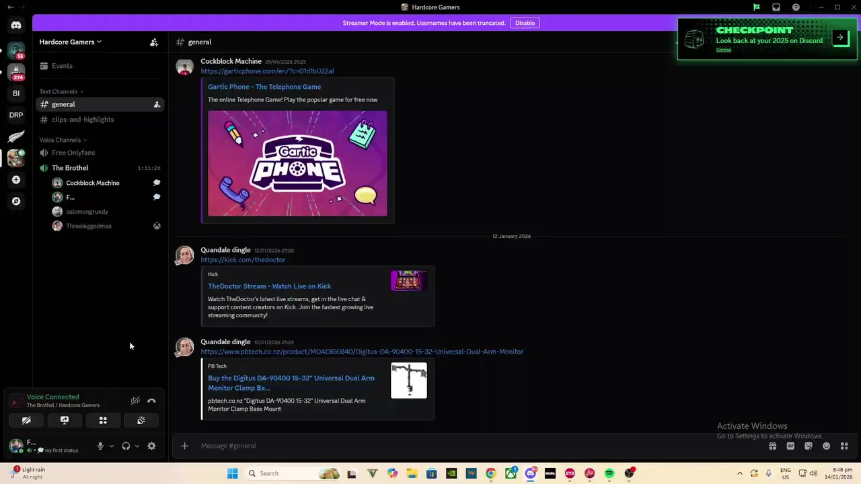Open Discord direct messages home icon
Screen dimensions: 861x484
tap(16, 26)
